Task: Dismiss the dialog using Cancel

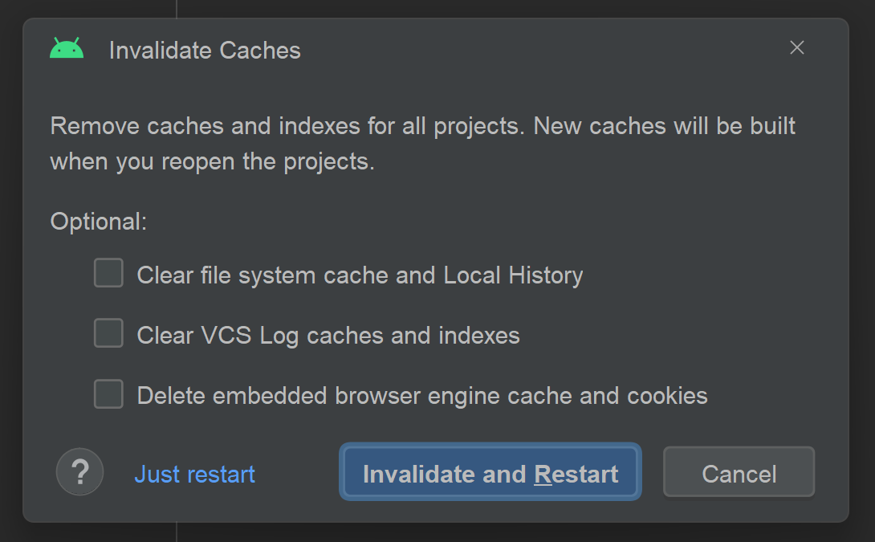Action: click(x=739, y=472)
